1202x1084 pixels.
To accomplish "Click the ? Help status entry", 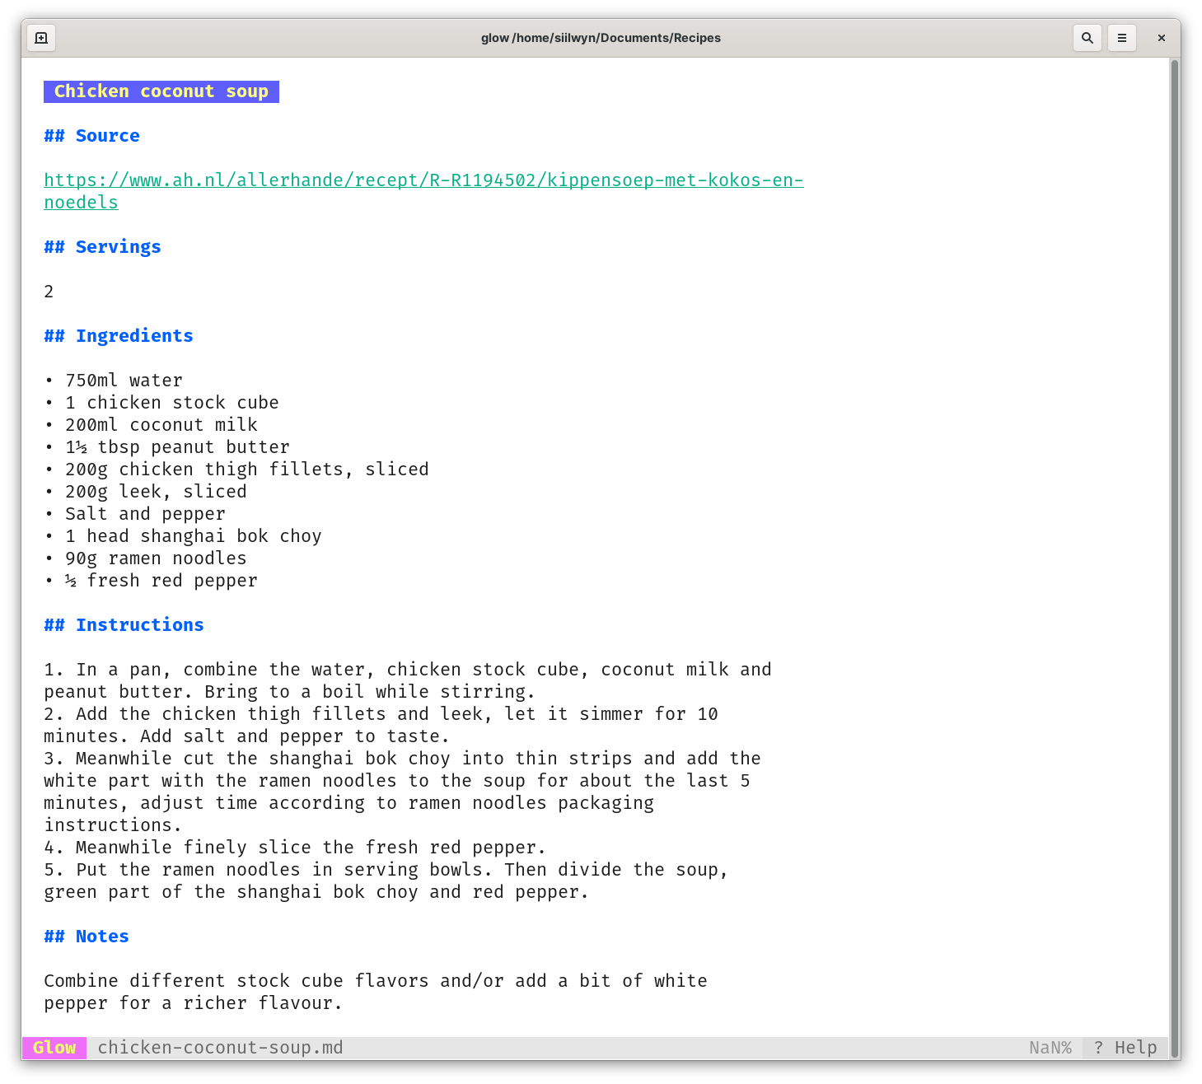I will pyautogui.click(x=1125, y=1048).
